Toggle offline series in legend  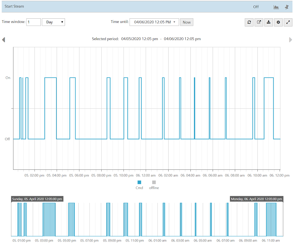[154, 185]
